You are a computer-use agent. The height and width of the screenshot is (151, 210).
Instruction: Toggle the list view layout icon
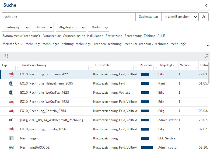pyautogui.click(x=6, y=56)
